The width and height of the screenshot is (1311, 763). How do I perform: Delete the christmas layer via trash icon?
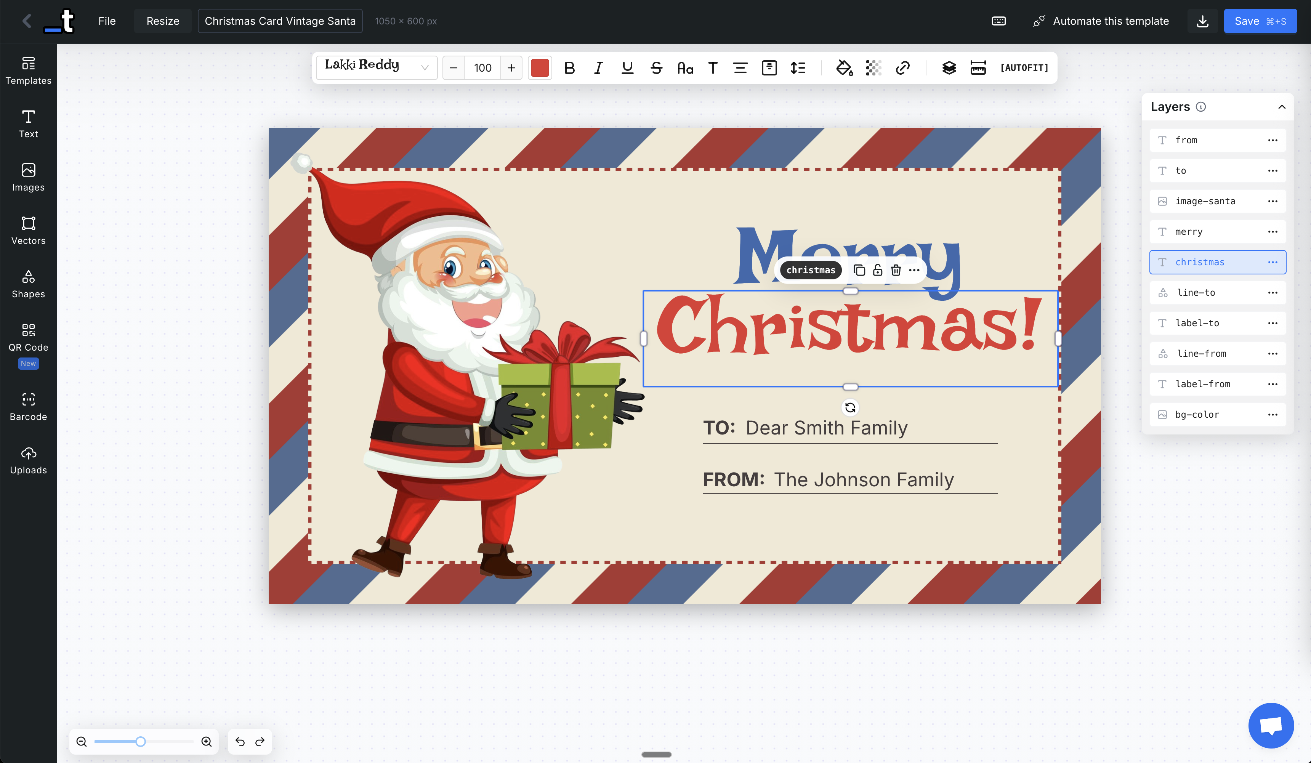[x=896, y=270]
